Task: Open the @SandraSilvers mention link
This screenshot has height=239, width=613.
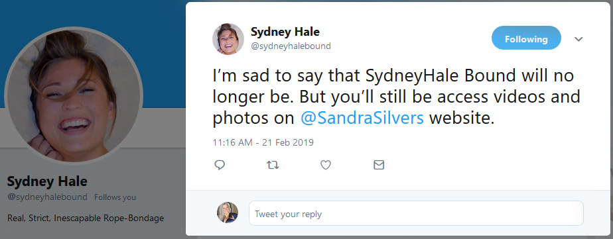Action: point(362,118)
